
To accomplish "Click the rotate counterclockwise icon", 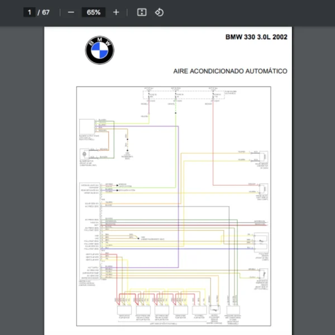I will (x=159, y=12).
